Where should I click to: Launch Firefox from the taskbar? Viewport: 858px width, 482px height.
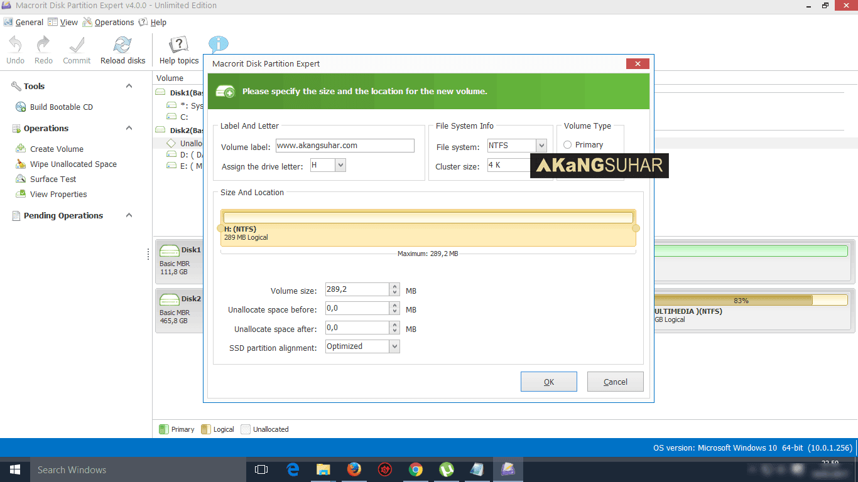pyautogui.click(x=354, y=469)
